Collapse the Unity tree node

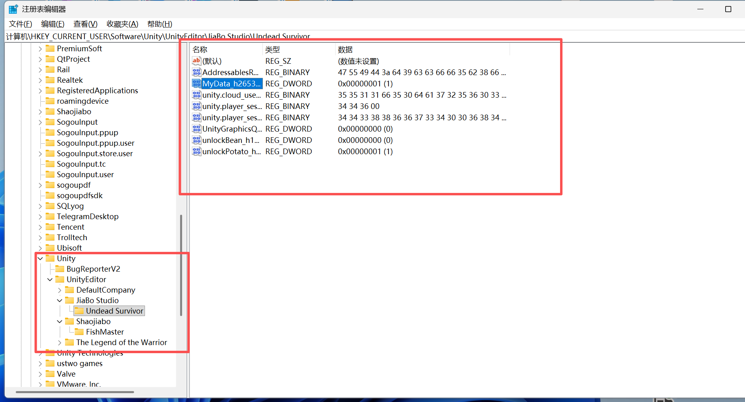pyautogui.click(x=40, y=258)
